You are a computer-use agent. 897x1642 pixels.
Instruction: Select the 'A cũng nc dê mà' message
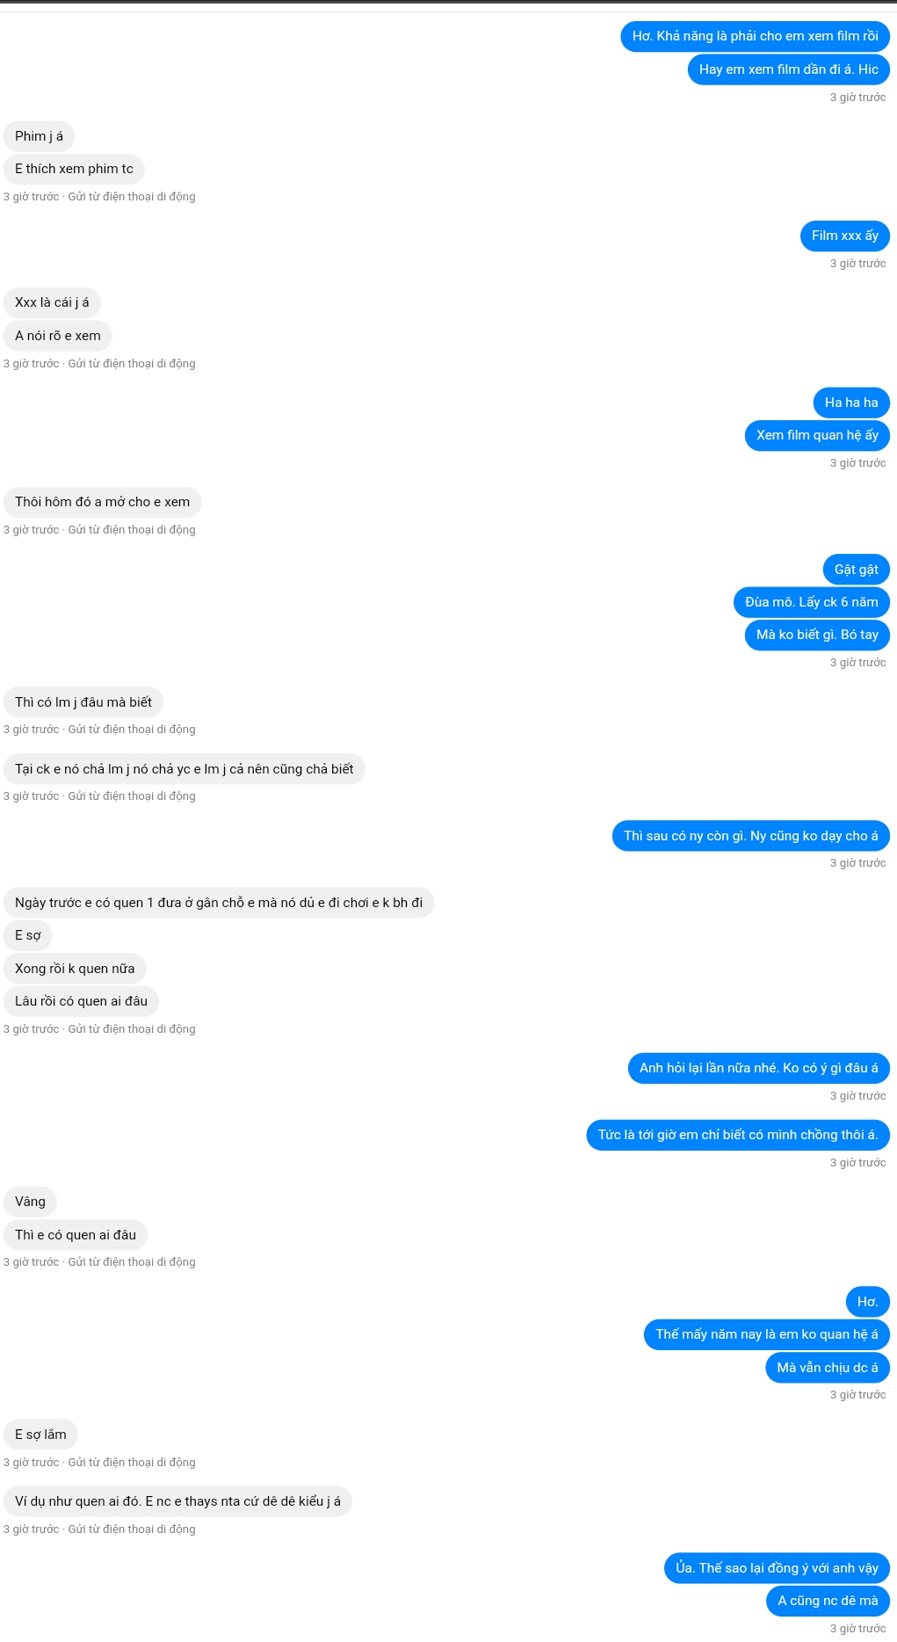click(x=828, y=1601)
